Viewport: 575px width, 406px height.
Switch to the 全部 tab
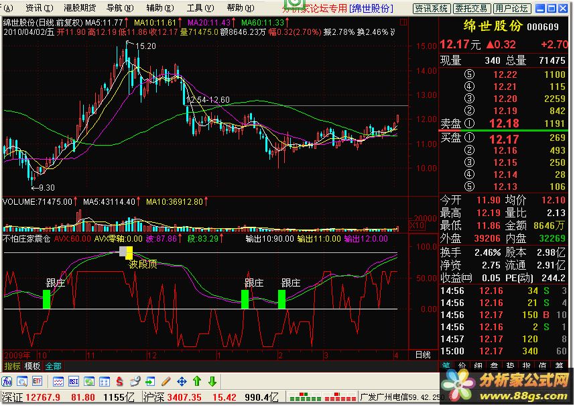(53, 366)
